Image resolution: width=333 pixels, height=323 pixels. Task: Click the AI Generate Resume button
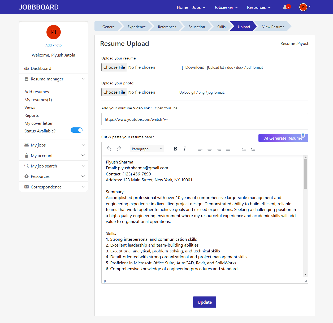click(x=283, y=138)
